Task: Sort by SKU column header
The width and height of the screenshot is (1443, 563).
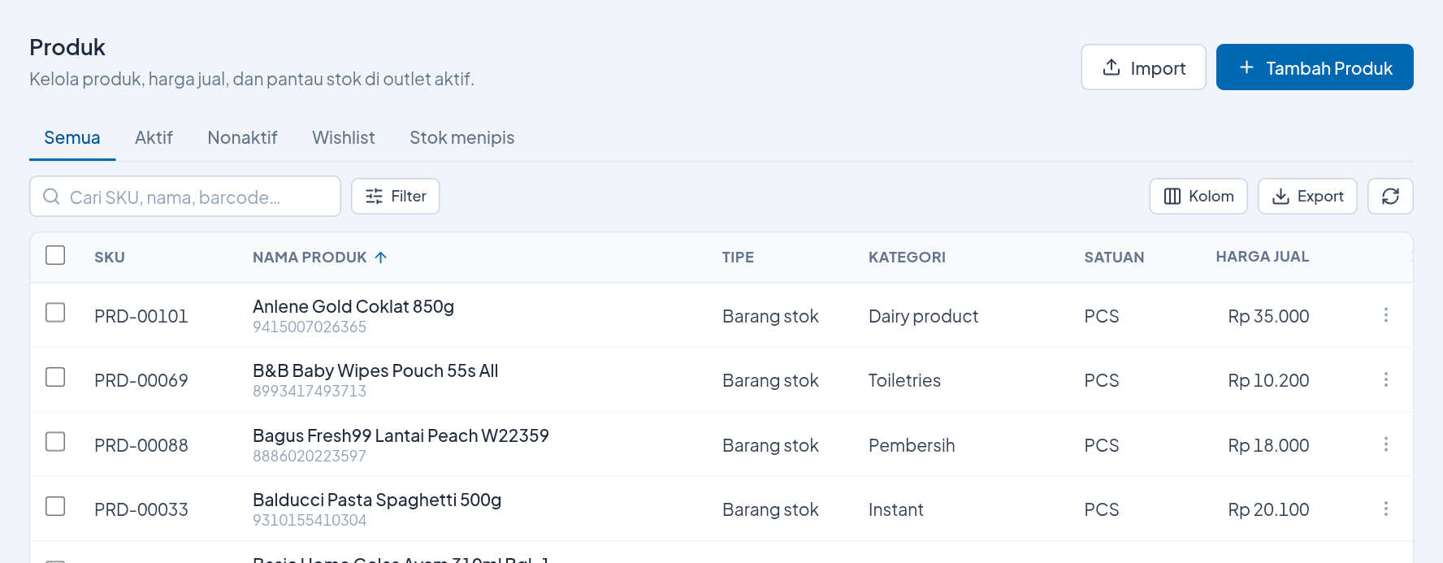Action: pyautogui.click(x=110, y=258)
